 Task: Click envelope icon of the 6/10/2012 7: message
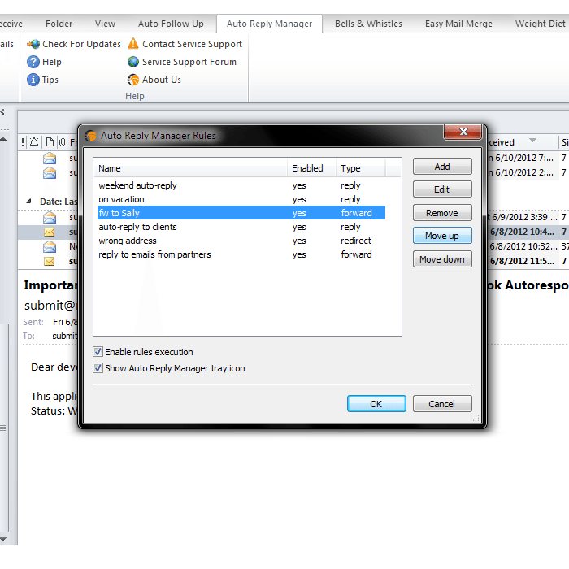(50, 159)
